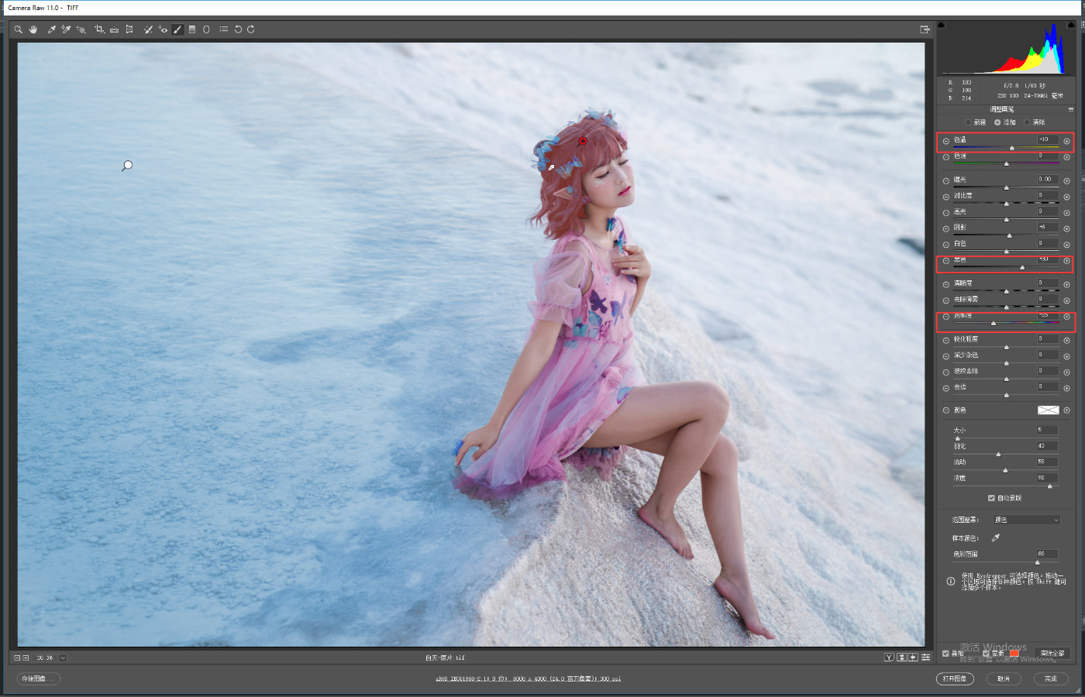Click the 打开图像 button
The width and height of the screenshot is (1085, 697).
(x=955, y=678)
